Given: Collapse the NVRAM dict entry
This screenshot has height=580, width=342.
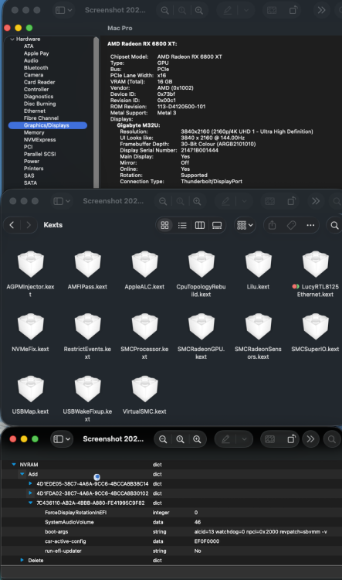Looking at the screenshot, I should (x=14, y=465).
